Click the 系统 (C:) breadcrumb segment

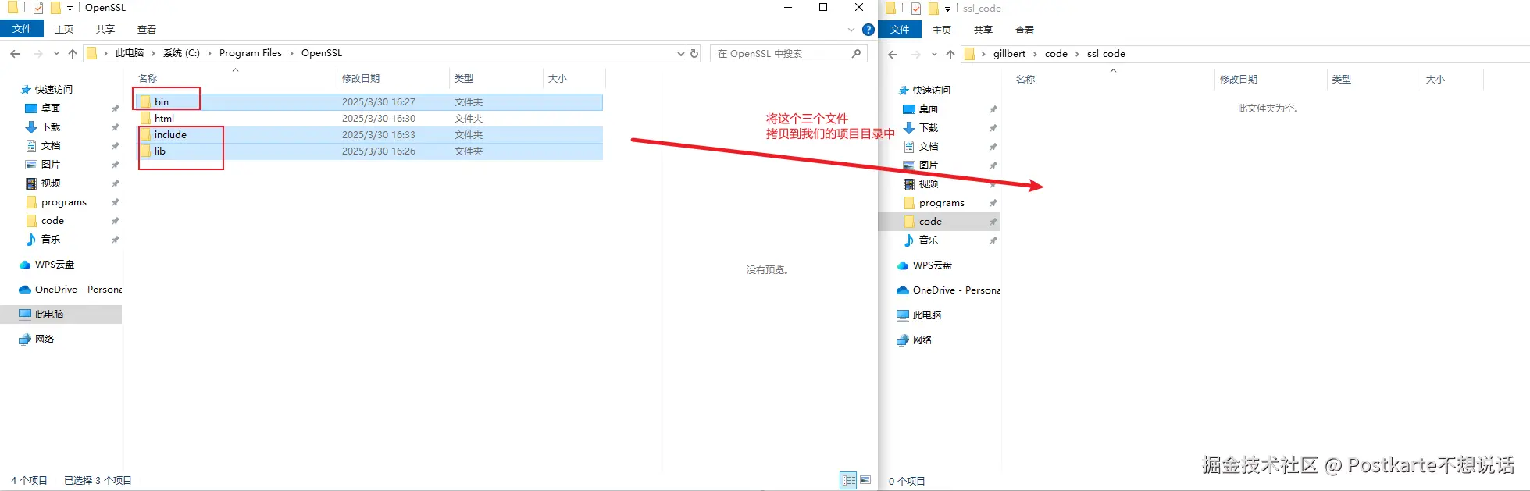[x=181, y=53]
